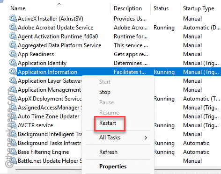Click the Base Filtering Engine gear icon
Screen dimensions: 221x174
13,152
